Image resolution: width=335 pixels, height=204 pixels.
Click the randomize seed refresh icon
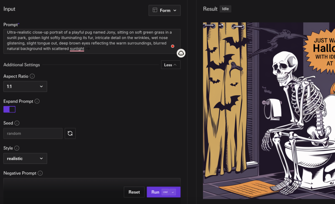70,133
